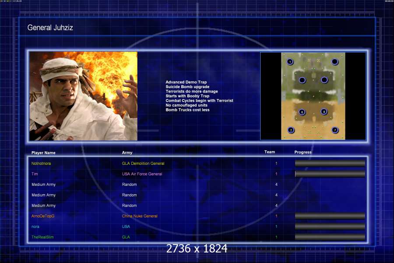Click the 'USA' army entry in nora's row
The height and width of the screenshot is (263, 394).
pyautogui.click(x=126, y=227)
